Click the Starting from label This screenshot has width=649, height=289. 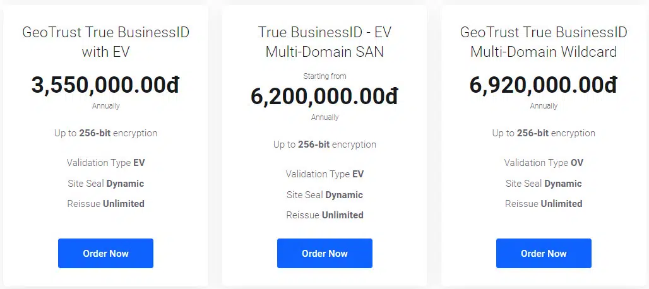tap(324, 76)
